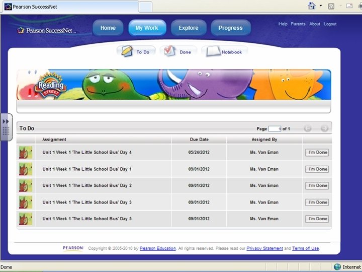Viewport: 362px width, 272px height.
Task: Open 'The Little School Bus' Day 5 assignment
Action: coord(87,219)
